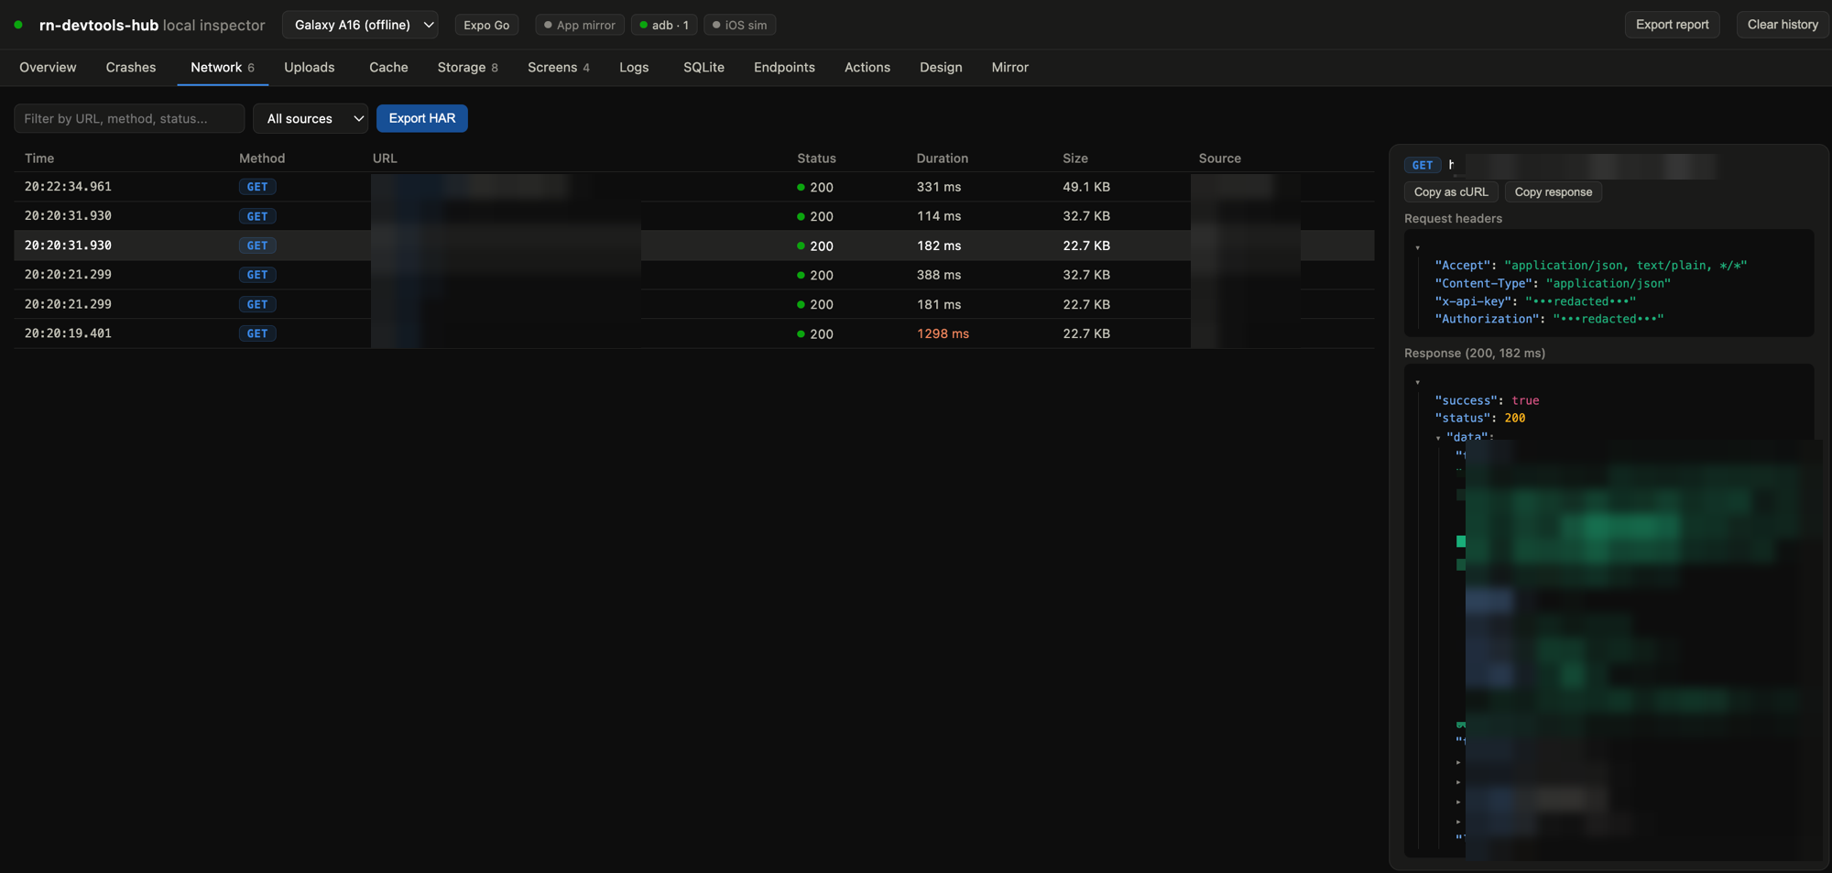The width and height of the screenshot is (1832, 873).
Task: Click the Export HAR button
Action: pos(422,118)
